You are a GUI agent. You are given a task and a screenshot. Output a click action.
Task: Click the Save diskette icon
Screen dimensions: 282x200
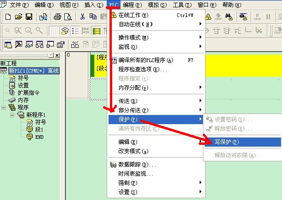(29, 17)
